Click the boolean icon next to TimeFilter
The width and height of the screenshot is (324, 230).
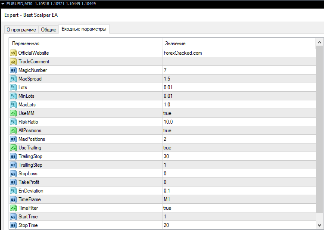(x=13, y=208)
